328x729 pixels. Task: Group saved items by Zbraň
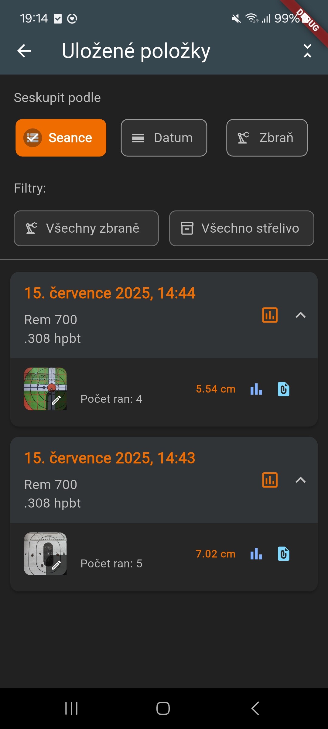267,138
